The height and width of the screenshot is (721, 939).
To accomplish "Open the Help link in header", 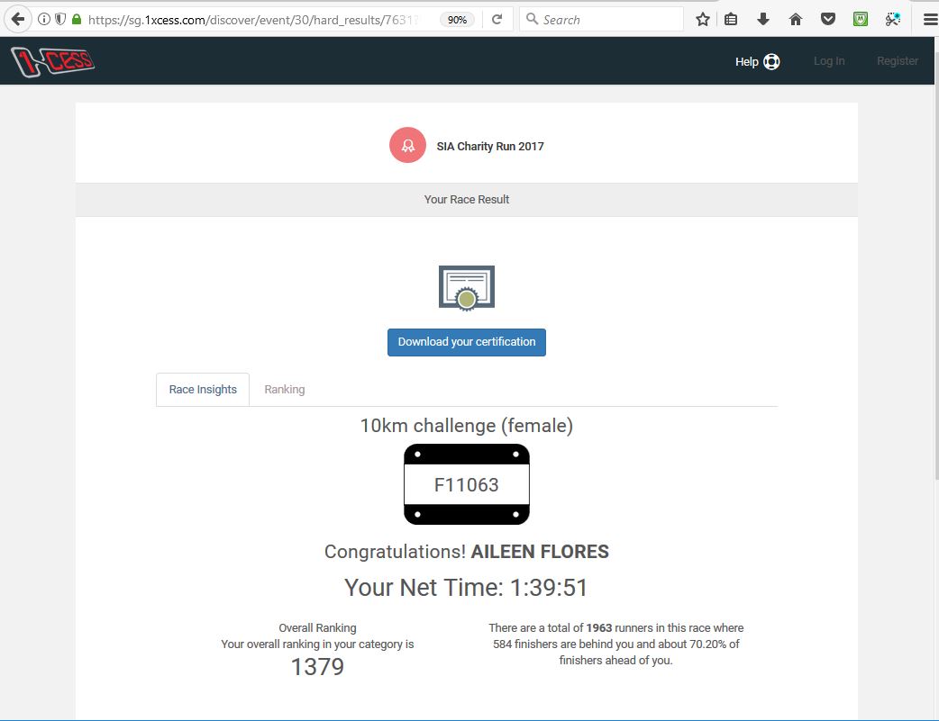I will [x=757, y=61].
